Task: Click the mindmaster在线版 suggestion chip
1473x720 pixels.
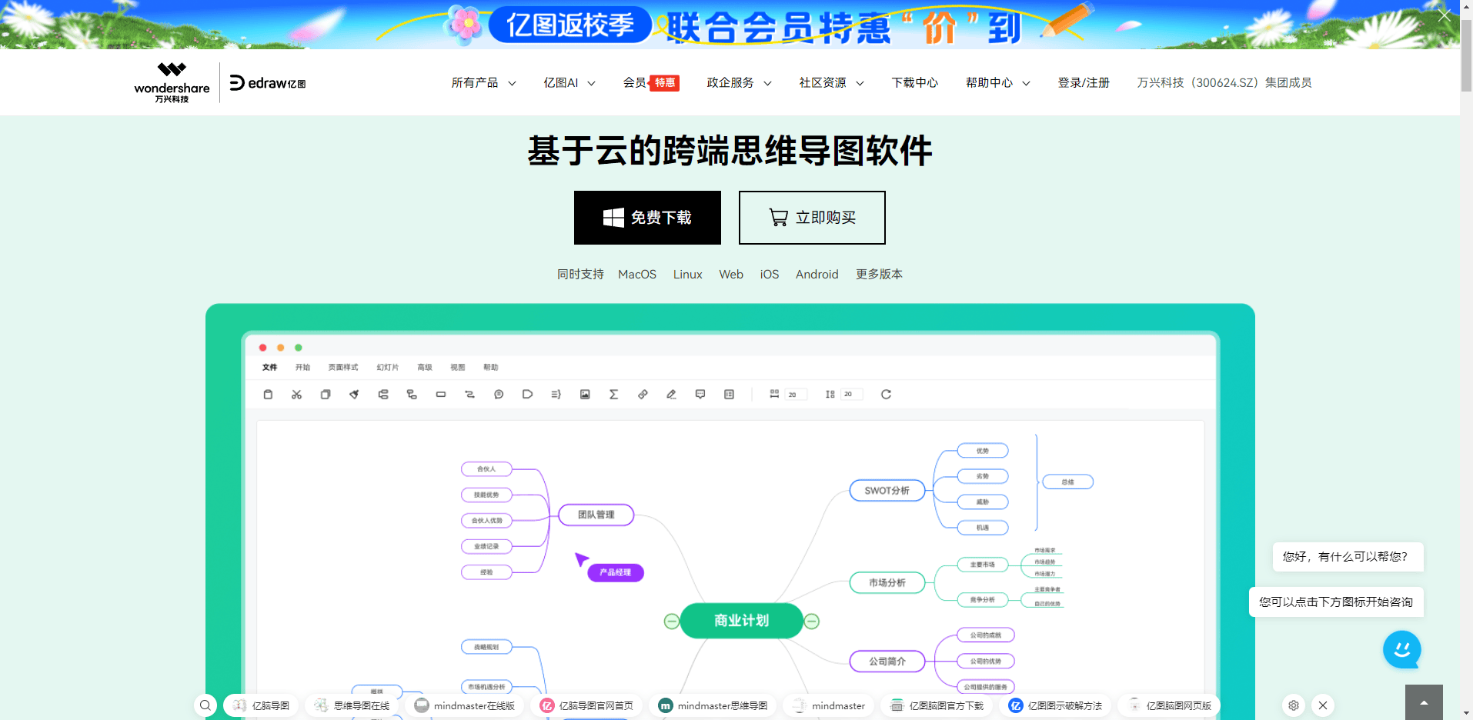Action: click(x=464, y=705)
